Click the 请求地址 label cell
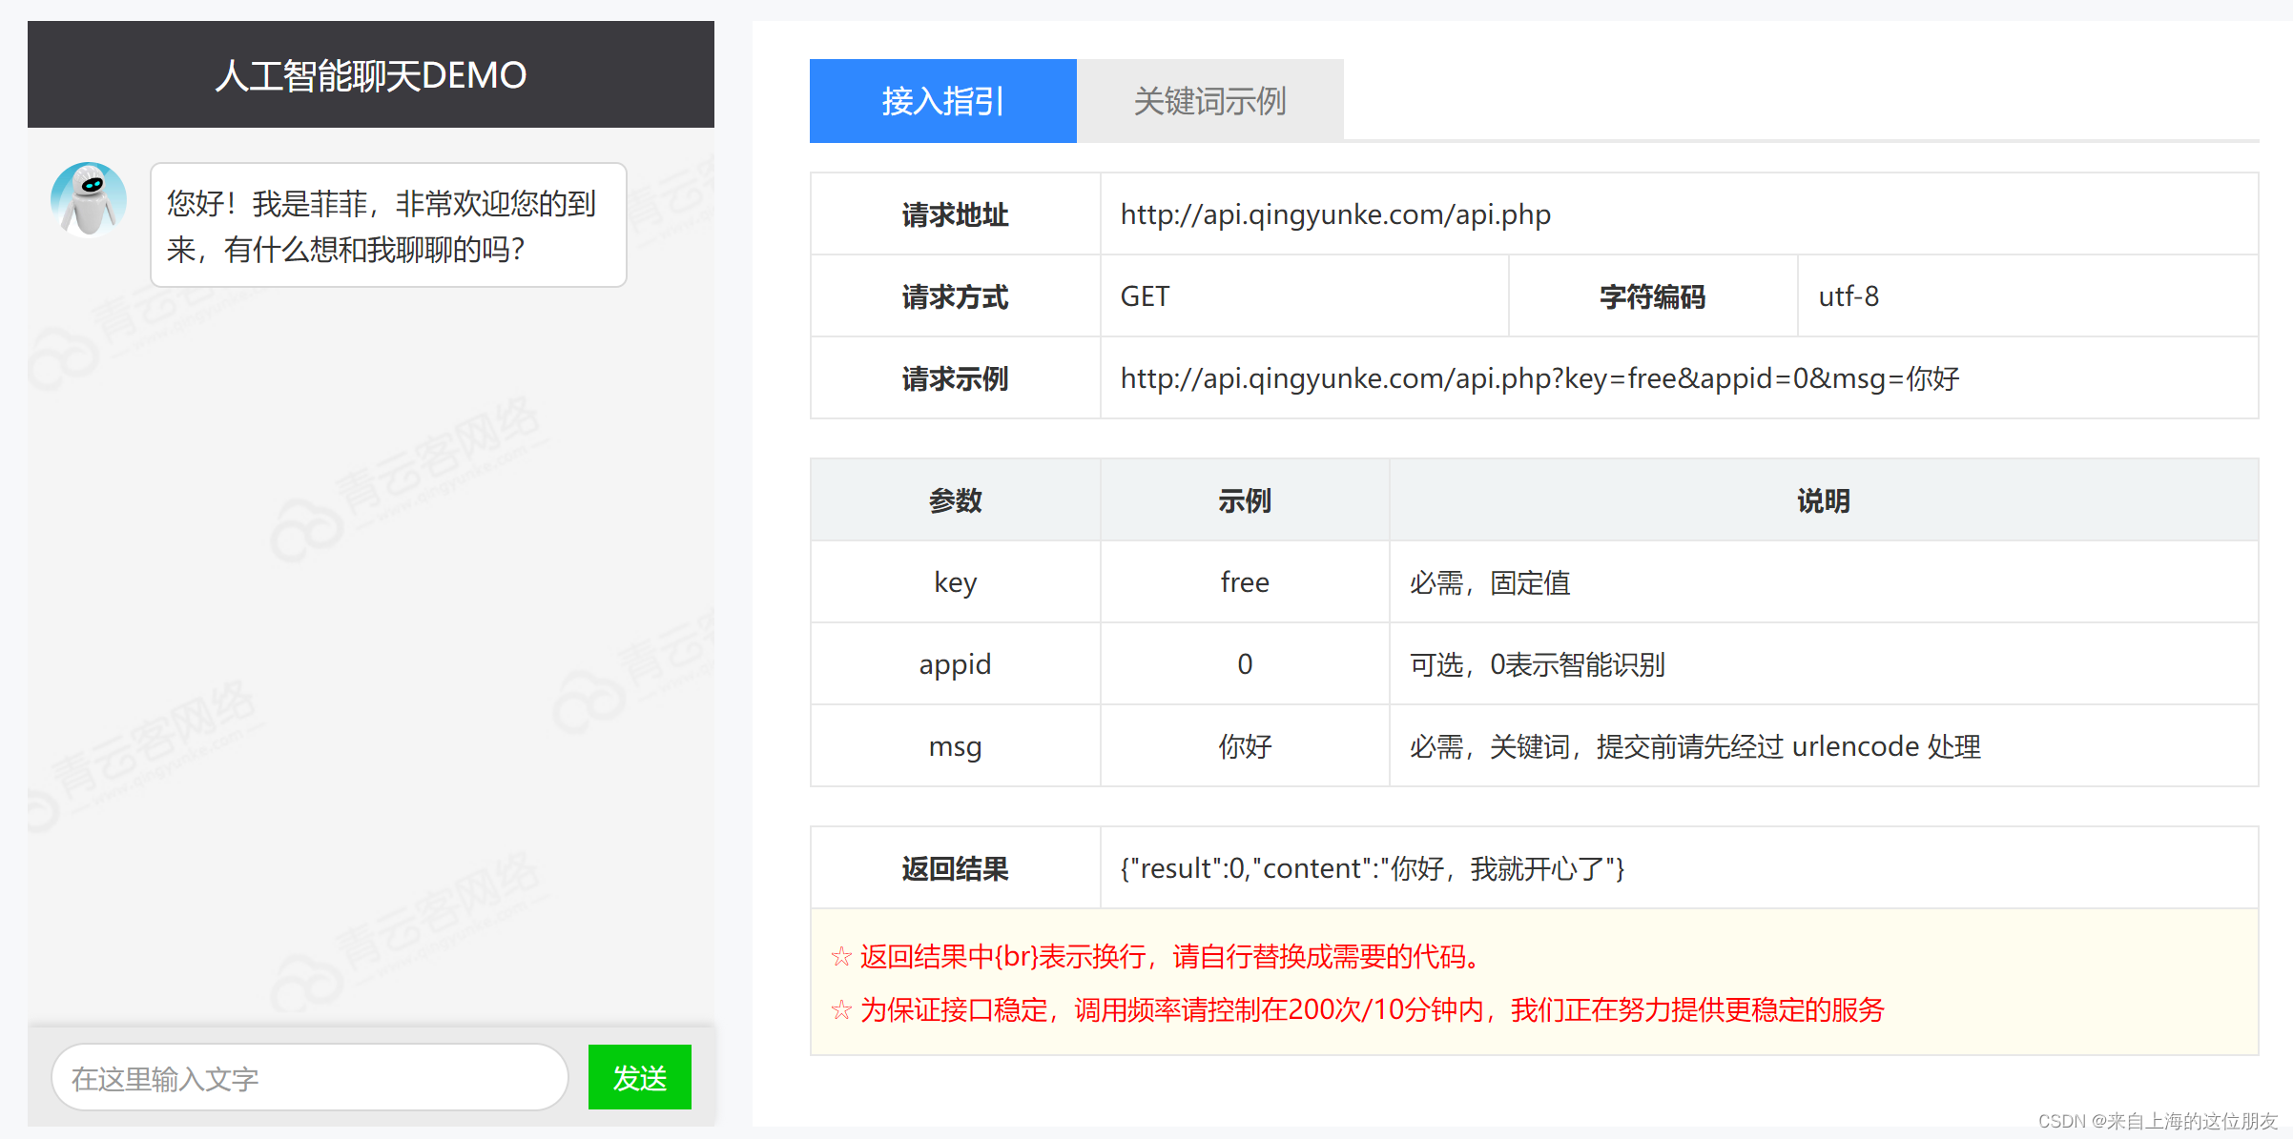 [955, 214]
